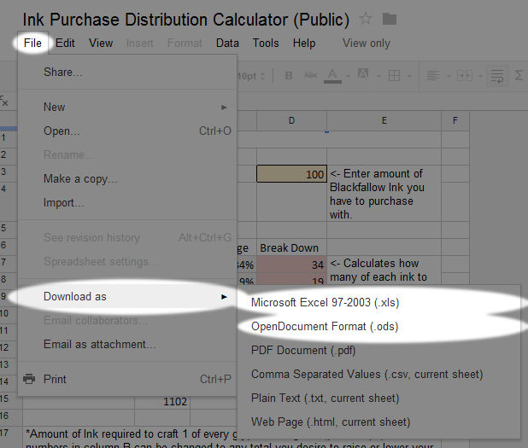Expand the background color dropdown arrow

click(378, 76)
